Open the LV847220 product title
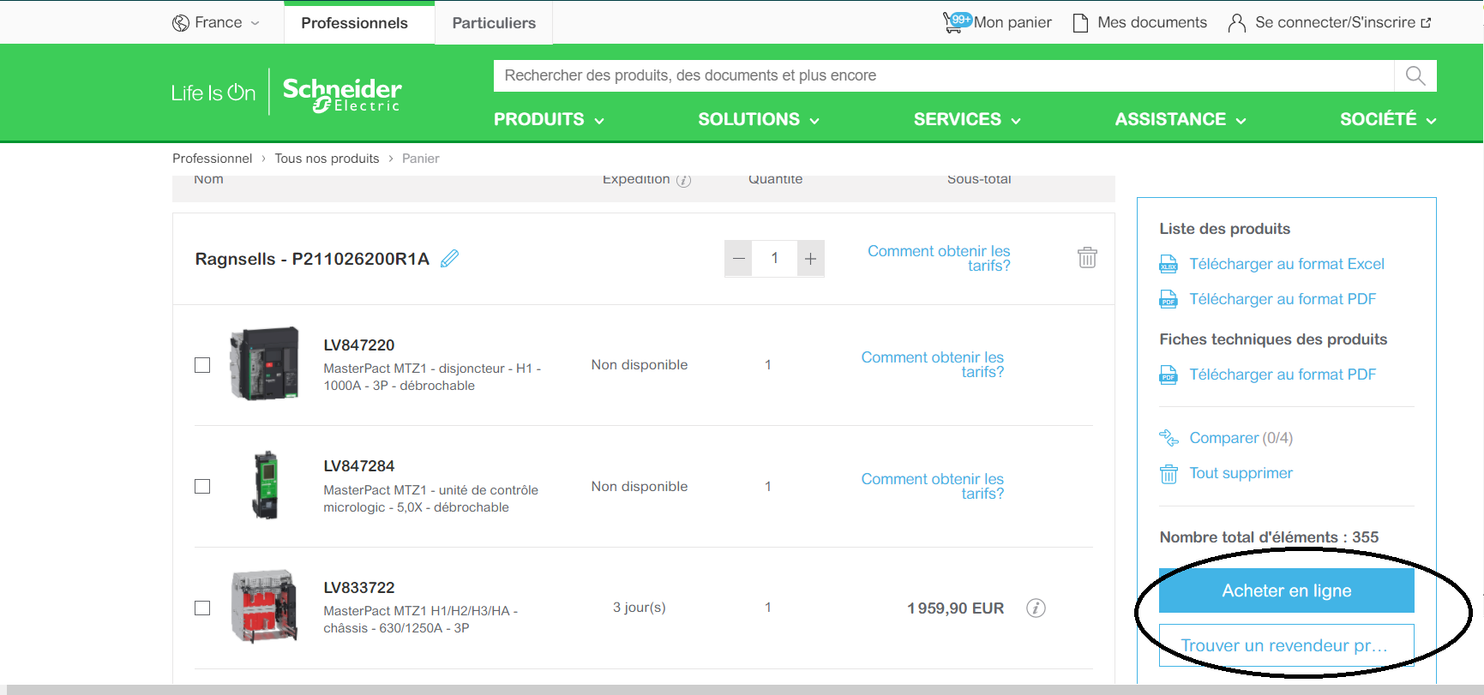The width and height of the screenshot is (1484, 695). (359, 345)
